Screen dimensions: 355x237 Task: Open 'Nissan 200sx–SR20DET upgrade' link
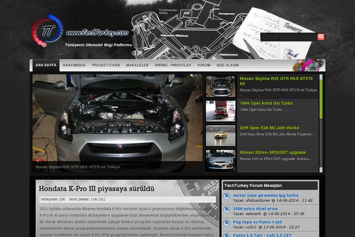(273, 152)
